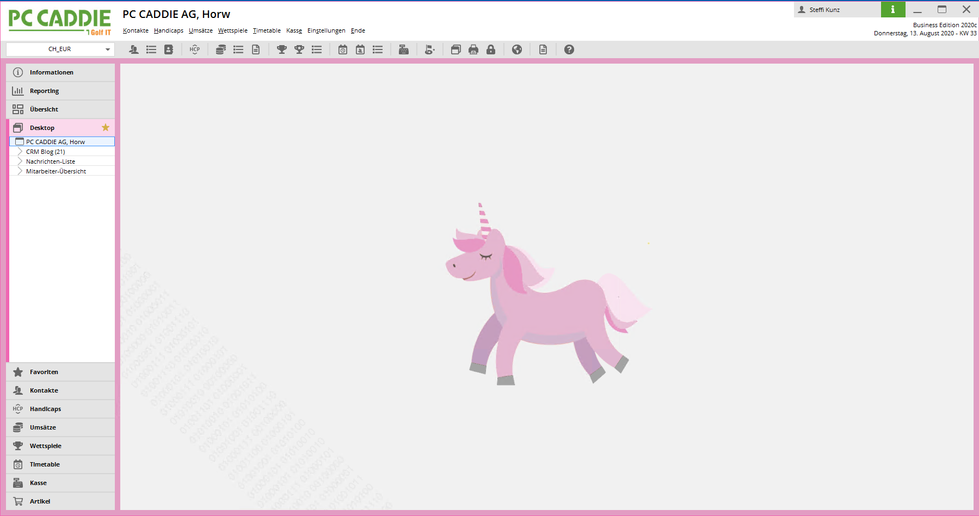
Task: Click the globe toolbar icon
Action: [x=517, y=49]
